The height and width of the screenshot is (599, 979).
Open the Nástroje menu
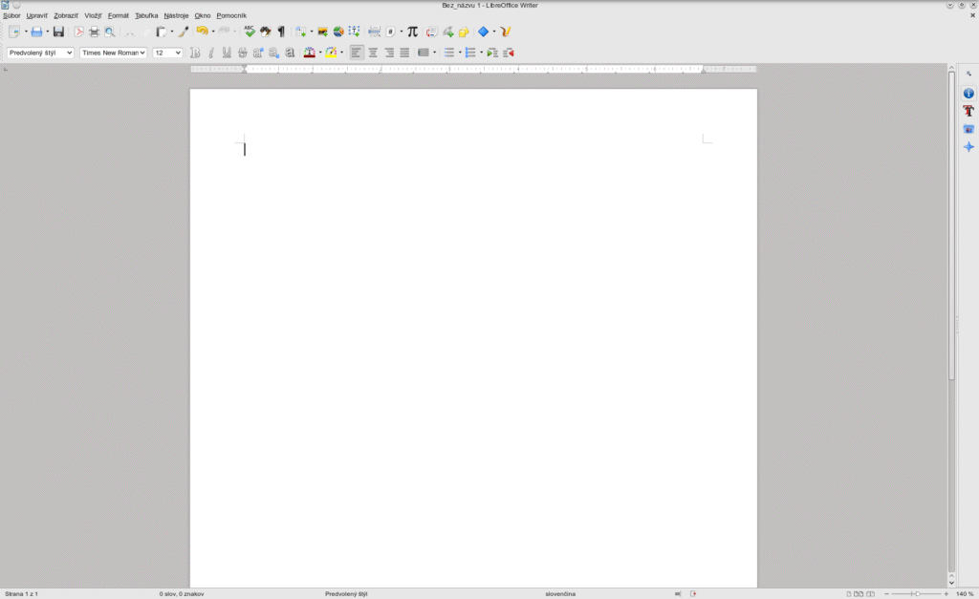coord(176,15)
